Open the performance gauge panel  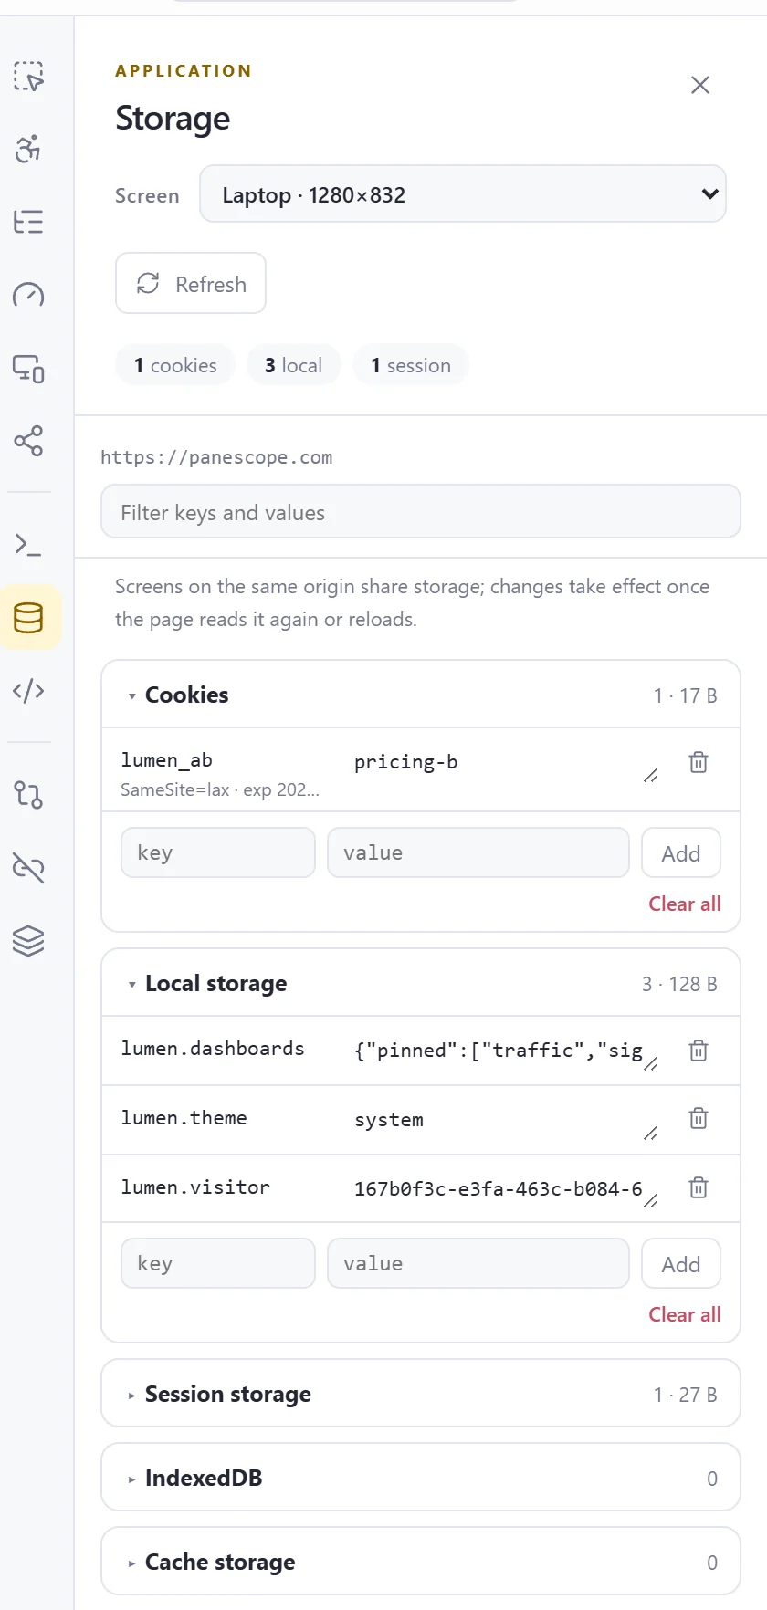(x=28, y=295)
